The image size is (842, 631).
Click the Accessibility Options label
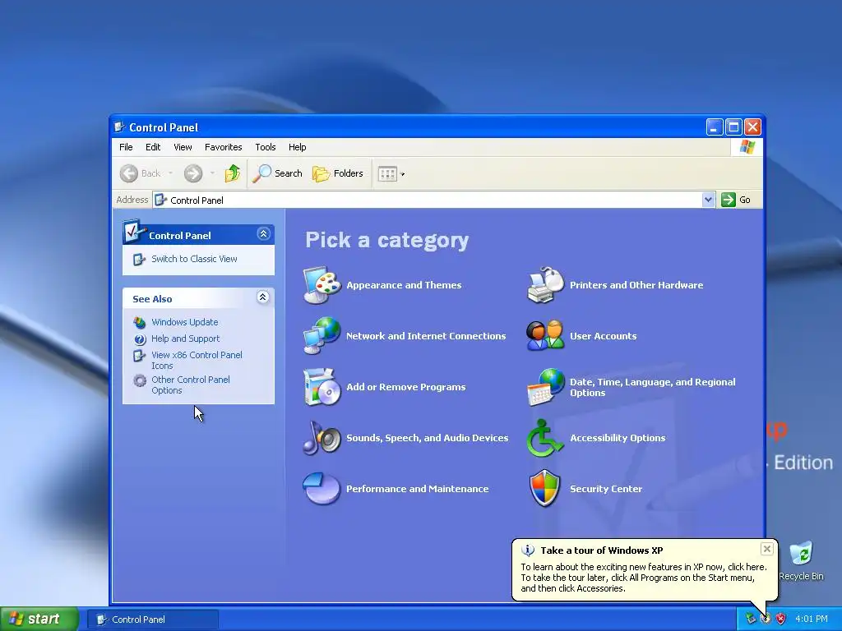(x=618, y=438)
